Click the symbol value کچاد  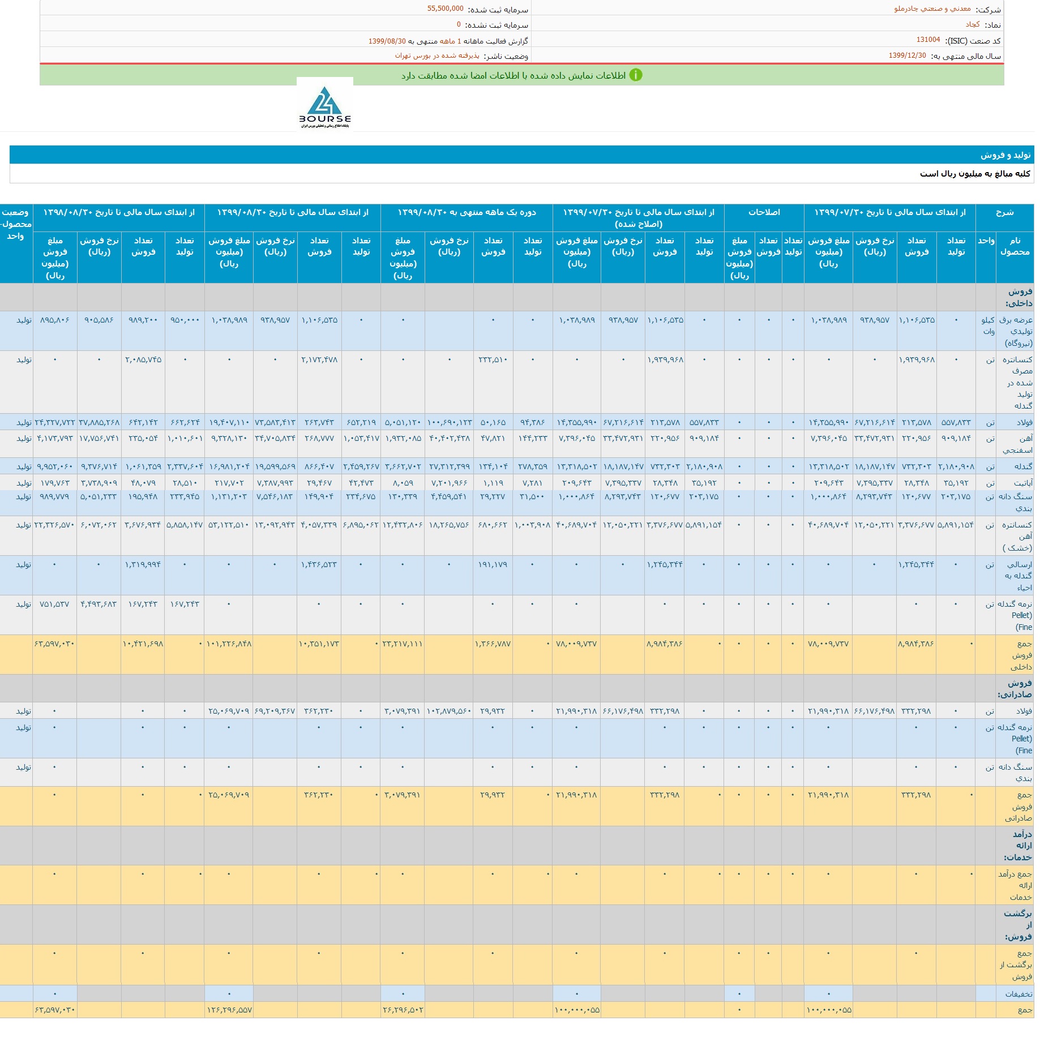pyautogui.click(x=973, y=24)
